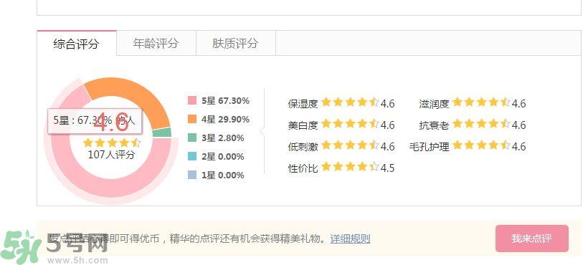583x265 pixels.
Task: Click the 低刺激 label
Action: [303, 147]
